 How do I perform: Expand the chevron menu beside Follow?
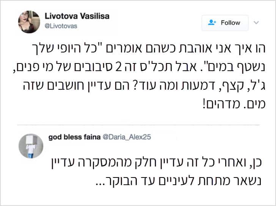[256, 23]
